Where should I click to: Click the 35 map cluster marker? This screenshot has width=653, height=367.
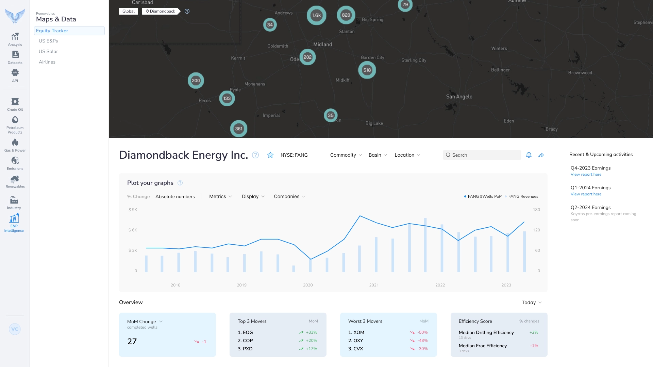point(331,115)
